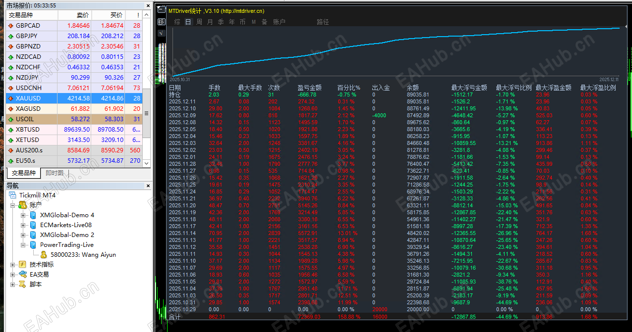The image size is (632, 332).
Task: Click the ! spread column header
Action: tap(134, 15)
